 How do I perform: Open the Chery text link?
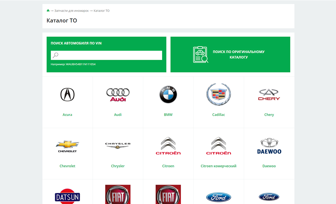pos(269,115)
